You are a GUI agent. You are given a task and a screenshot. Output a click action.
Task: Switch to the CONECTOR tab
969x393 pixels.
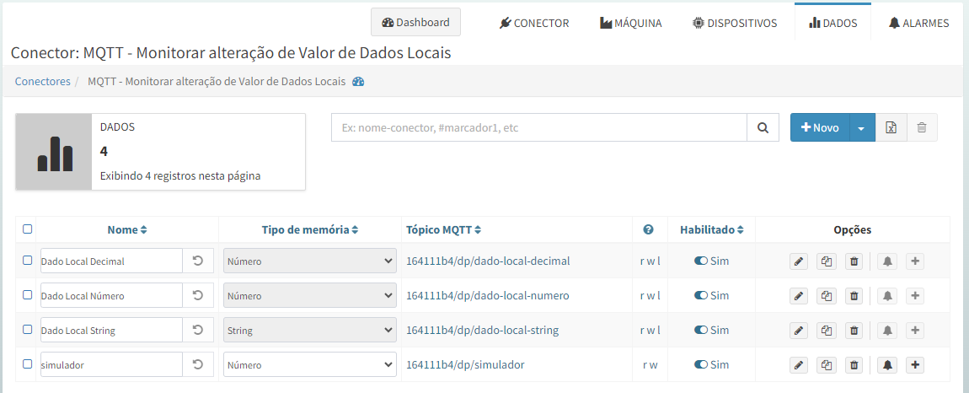534,24
